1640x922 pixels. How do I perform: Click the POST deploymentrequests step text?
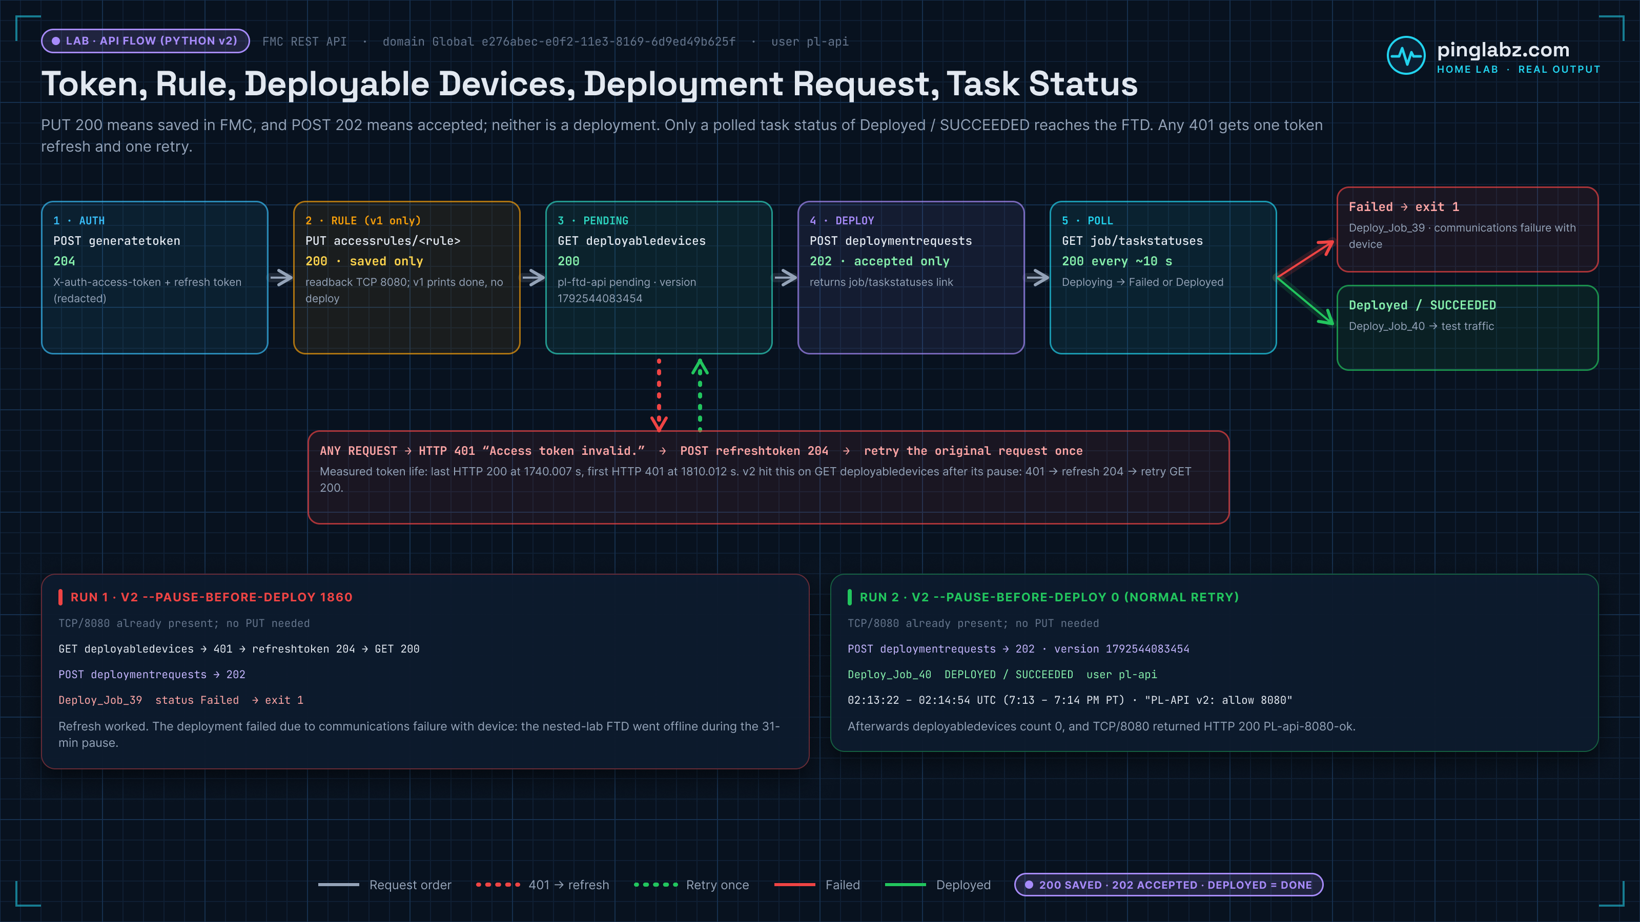891,241
